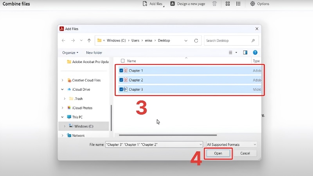This screenshot has width=313, height=176.
Task: Click the horizontal scrollbar in file list
Action: [x=168, y=135]
